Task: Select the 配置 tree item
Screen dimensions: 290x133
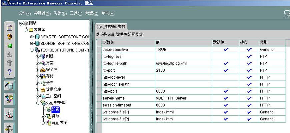Action: point(55,110)
